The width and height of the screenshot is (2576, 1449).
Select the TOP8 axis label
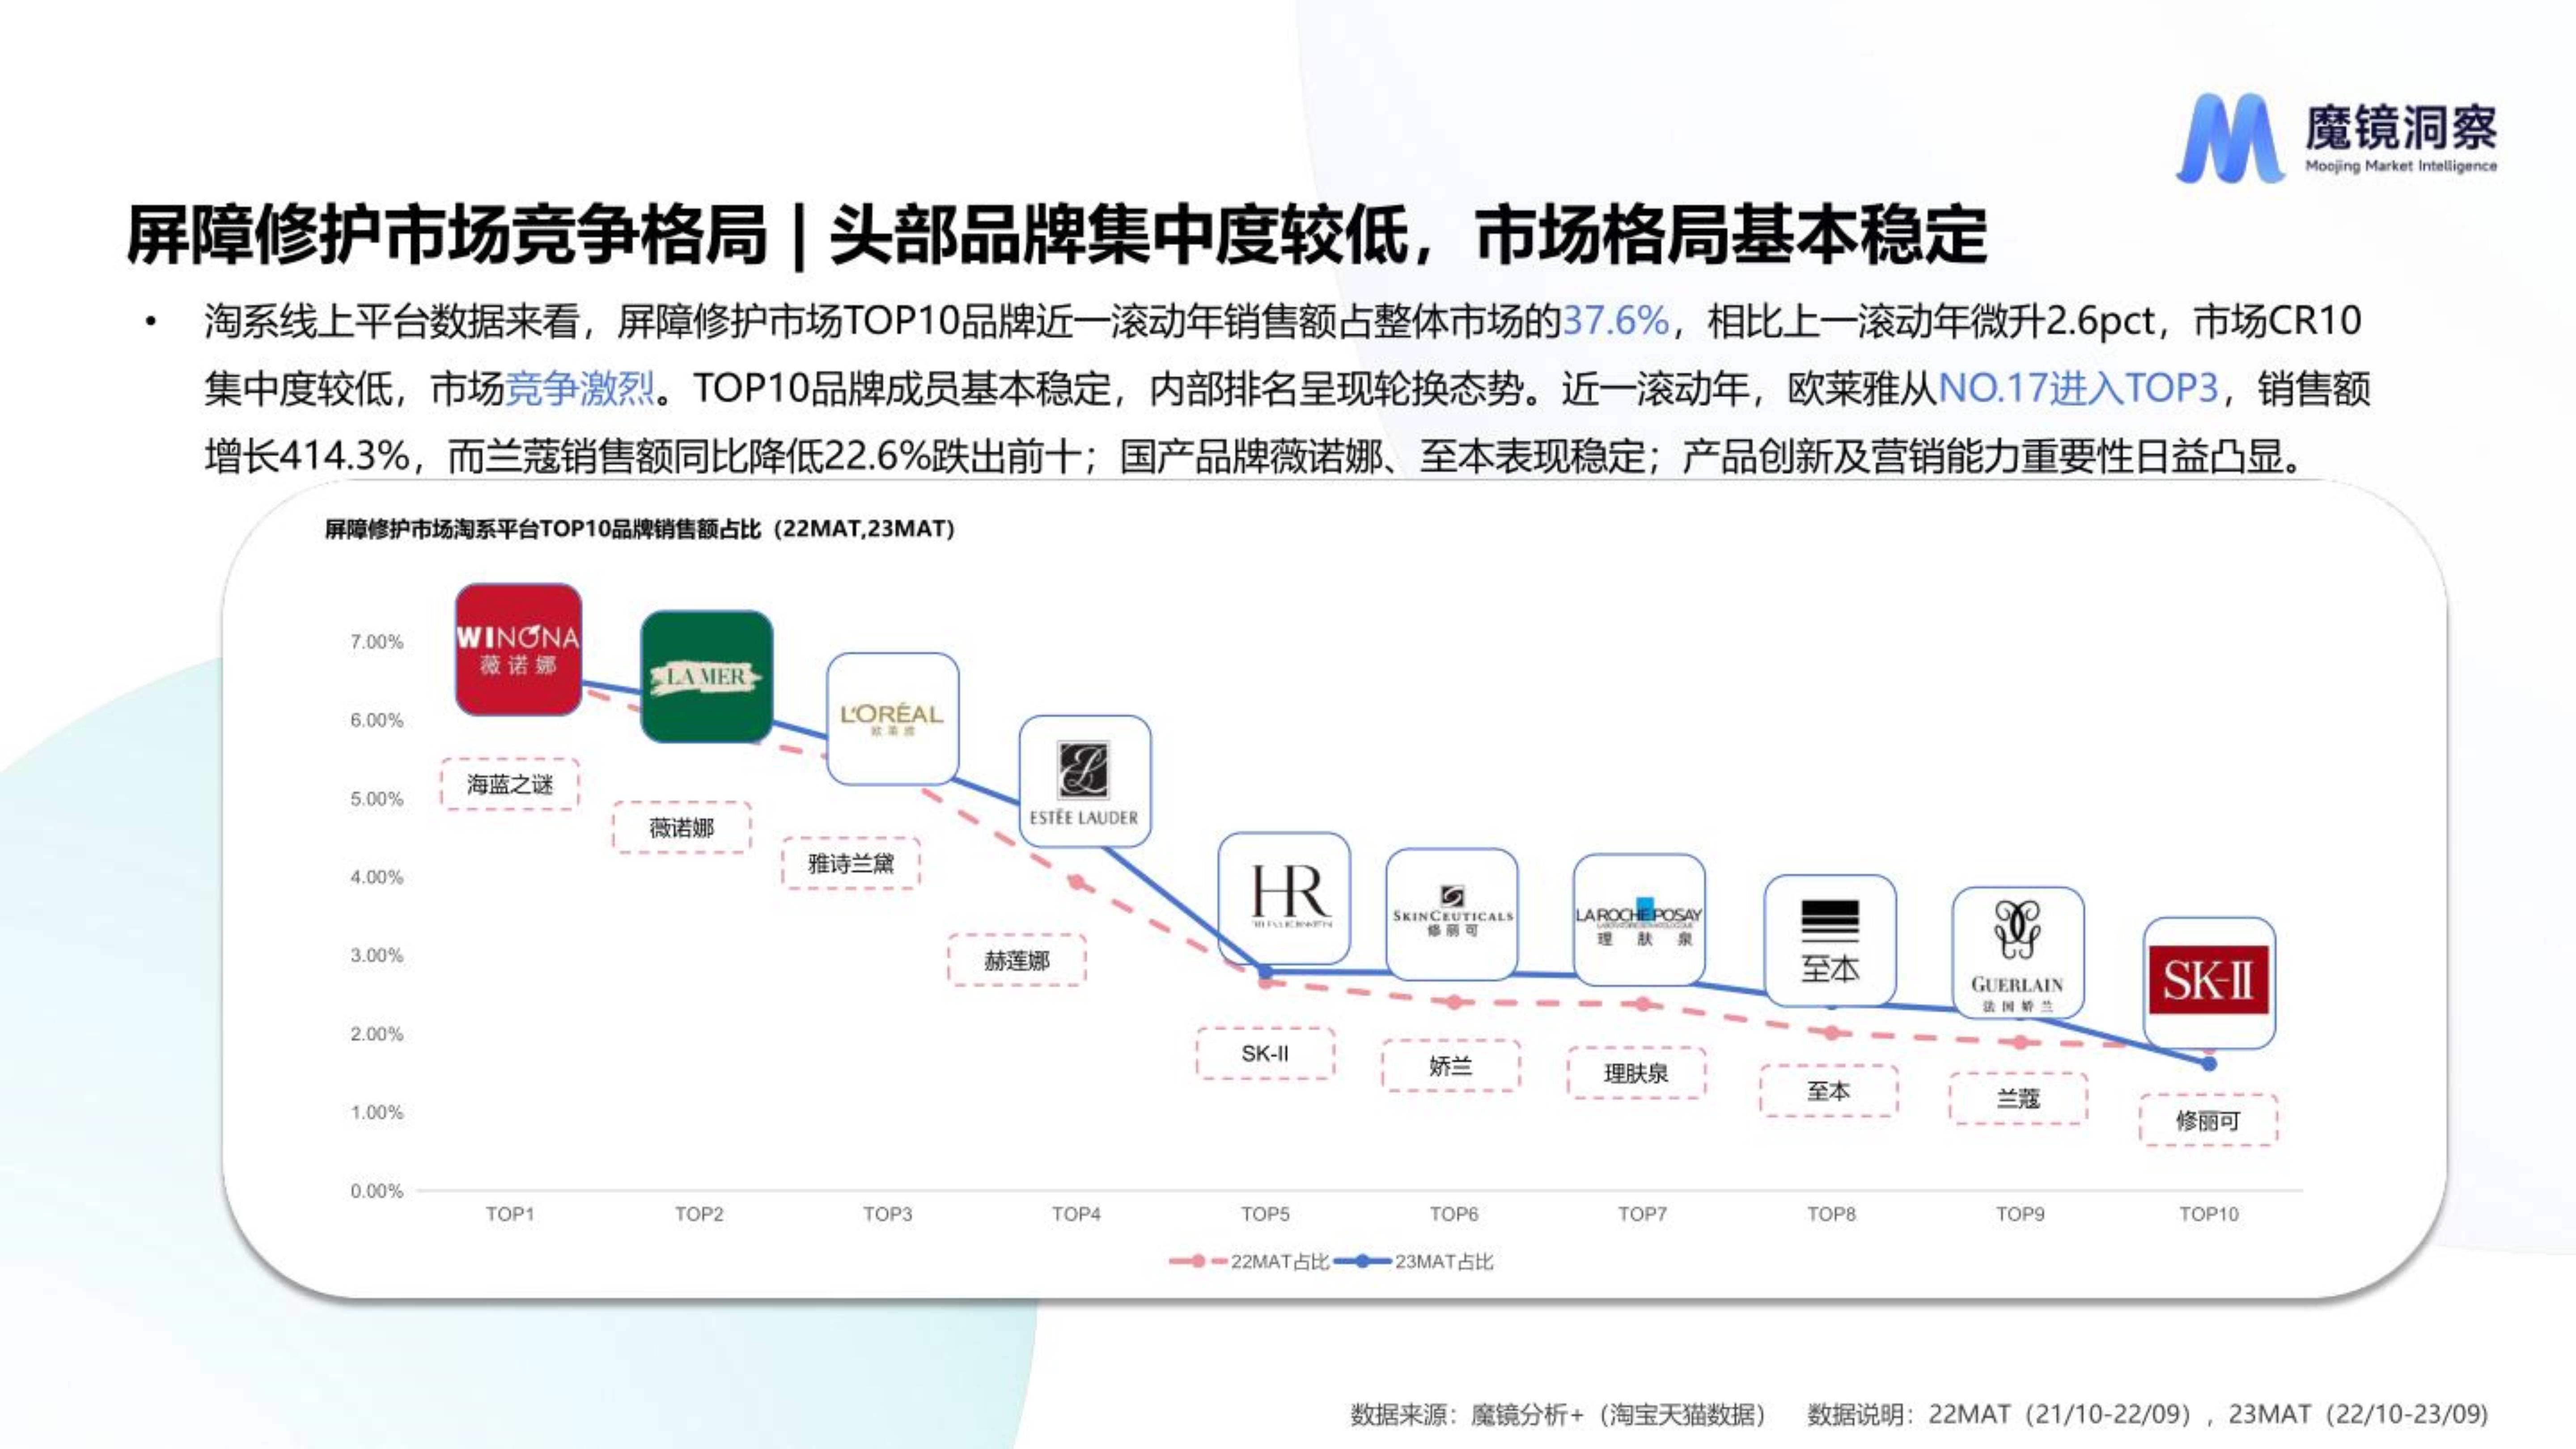click(x=1831, y=1214)
